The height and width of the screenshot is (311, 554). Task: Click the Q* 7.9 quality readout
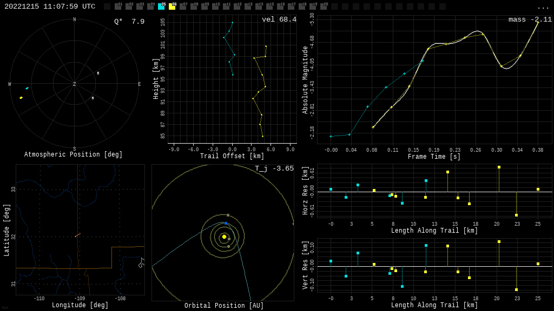(129, 22)
